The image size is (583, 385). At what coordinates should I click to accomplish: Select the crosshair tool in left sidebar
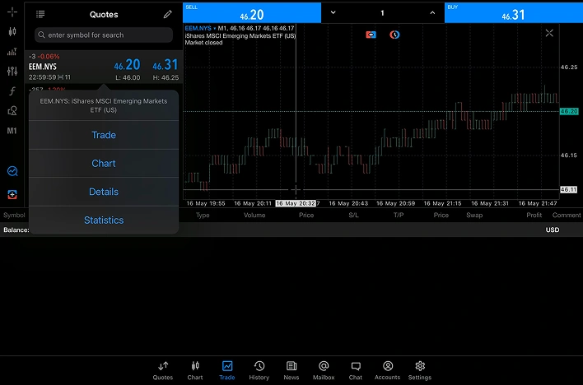12,12
